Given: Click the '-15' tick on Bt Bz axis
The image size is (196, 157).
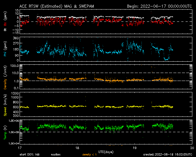Looking at the screenshot, I should tap(16, 33).
